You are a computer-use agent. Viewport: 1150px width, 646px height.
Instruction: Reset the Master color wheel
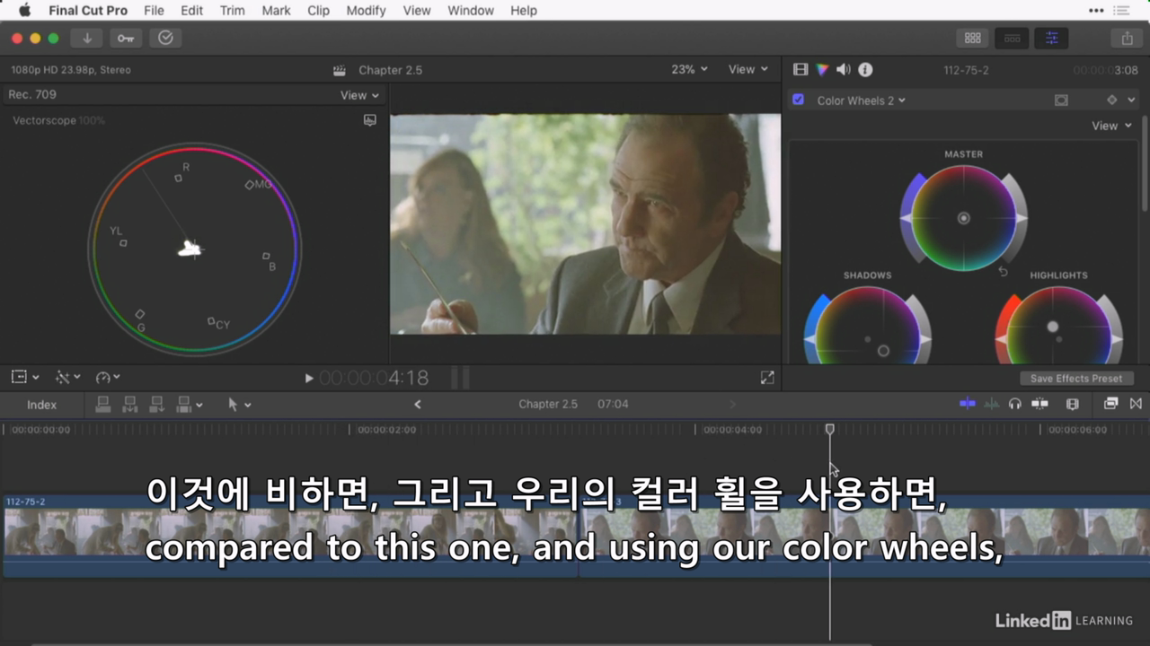tap(1004, 271)
